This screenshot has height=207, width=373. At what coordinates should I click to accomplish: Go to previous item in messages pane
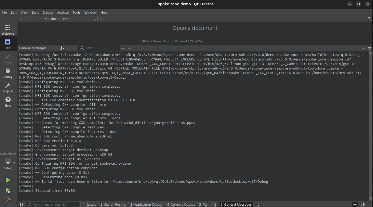69,48
